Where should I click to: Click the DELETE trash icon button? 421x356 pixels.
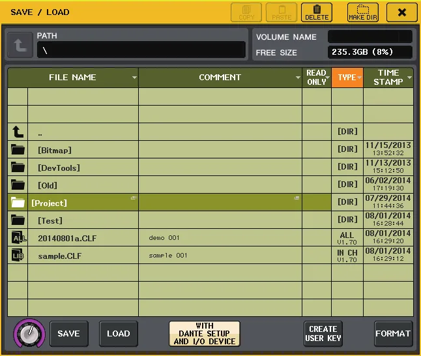[317, 12]
